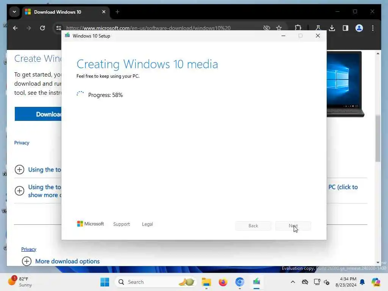This screenshot has width=388, height=291.
Task: Open File Explorer from taskbar
Action: (206, 282)
